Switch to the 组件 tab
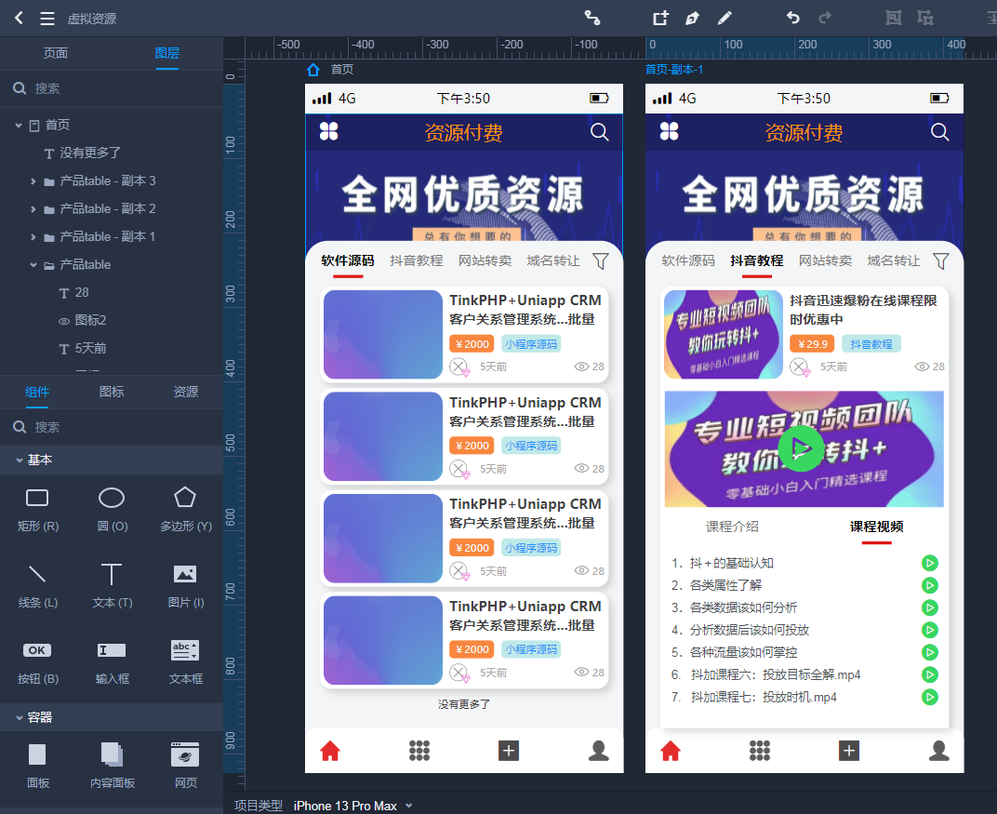 [x=37, y=392]
